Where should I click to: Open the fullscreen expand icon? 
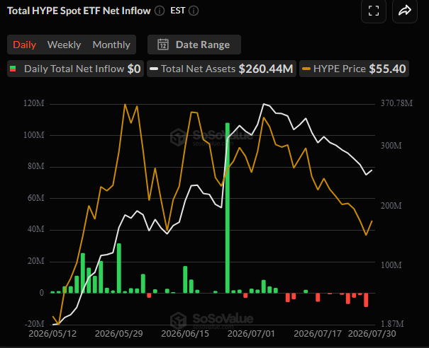[374, 11]
